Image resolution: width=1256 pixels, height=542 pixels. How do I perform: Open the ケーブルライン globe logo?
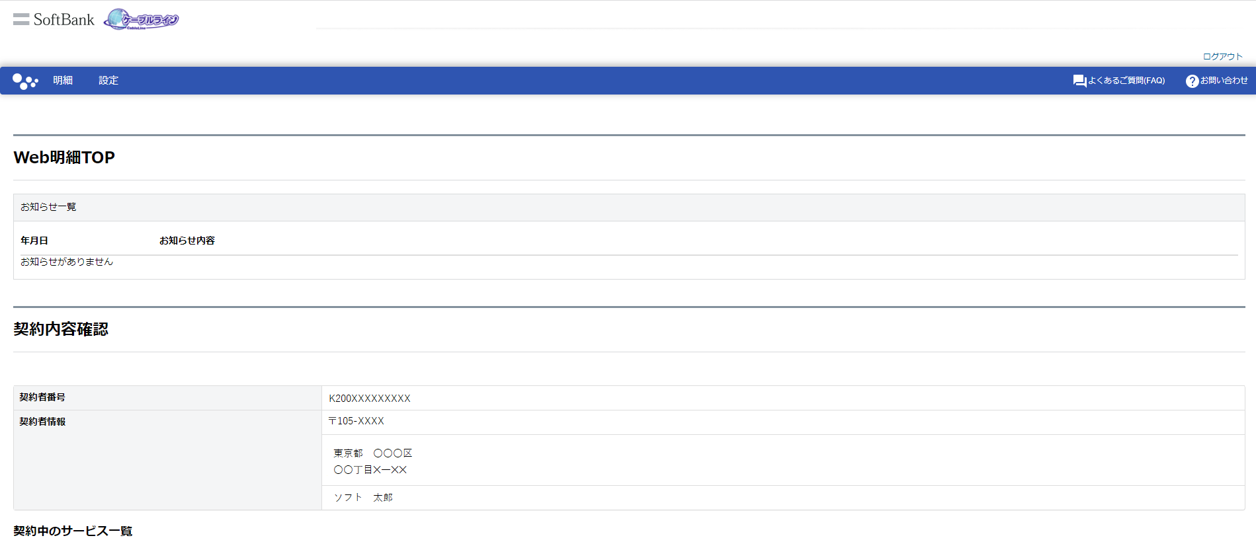click(142, 20)
